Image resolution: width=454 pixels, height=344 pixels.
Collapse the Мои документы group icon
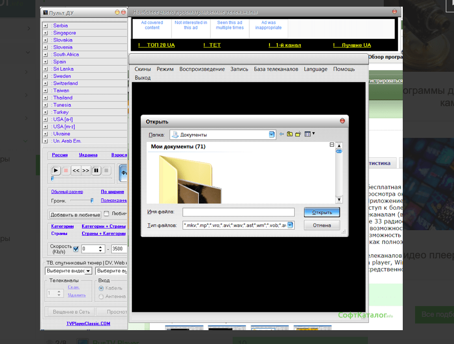(x=332, y=145)
